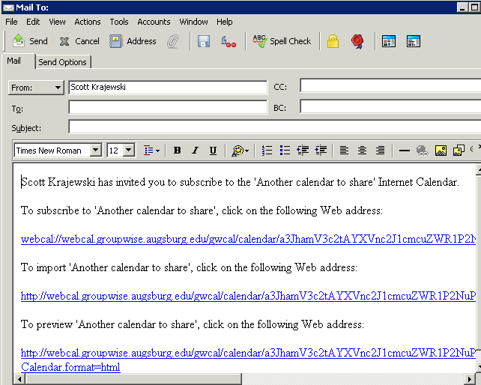
Task: Toggle italic formatting
Action: (x=195, y=151)
